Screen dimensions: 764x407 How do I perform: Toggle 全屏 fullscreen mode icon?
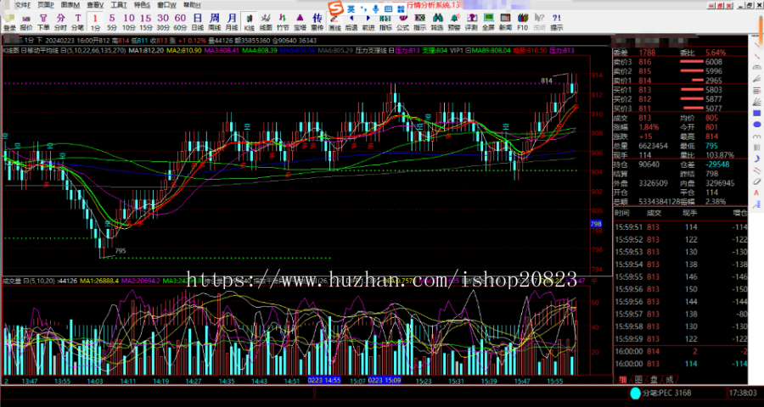488,22
